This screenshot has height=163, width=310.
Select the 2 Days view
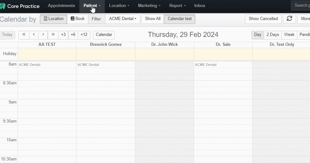click(x=273, y=35)
